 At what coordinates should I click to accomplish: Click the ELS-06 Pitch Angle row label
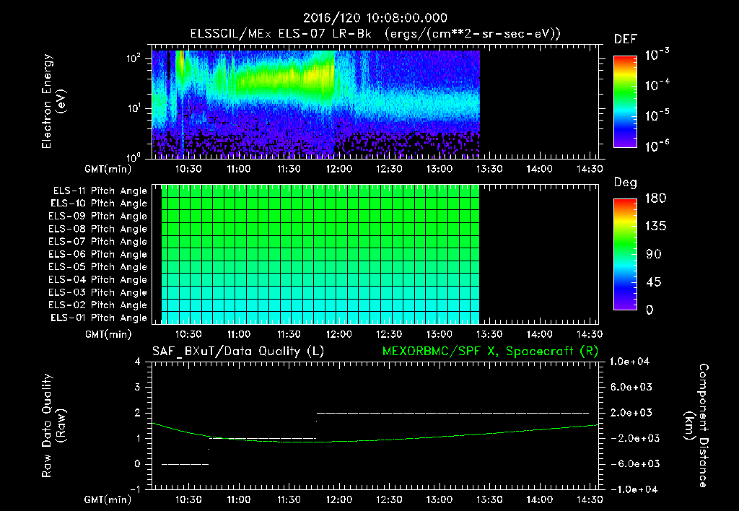(98, 255)
